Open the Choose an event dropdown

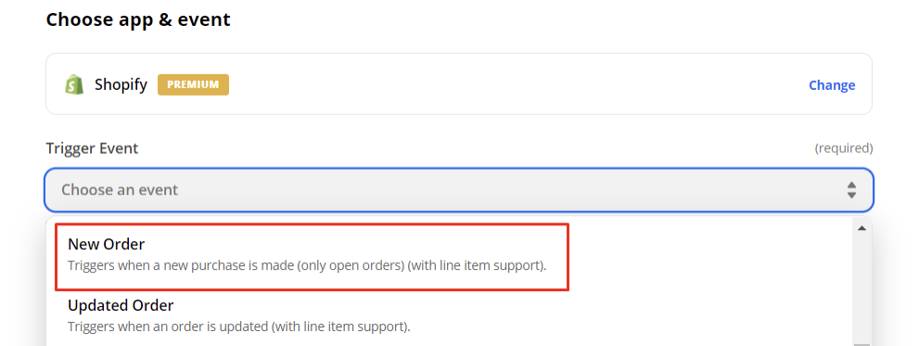459,190
